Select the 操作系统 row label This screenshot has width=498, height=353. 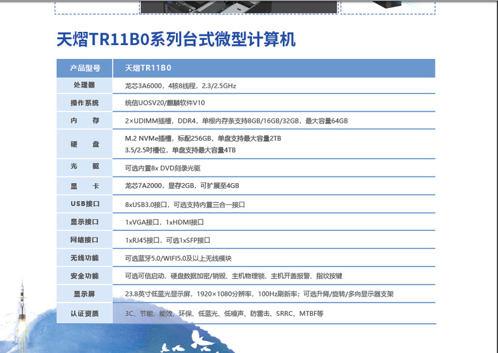84,103
